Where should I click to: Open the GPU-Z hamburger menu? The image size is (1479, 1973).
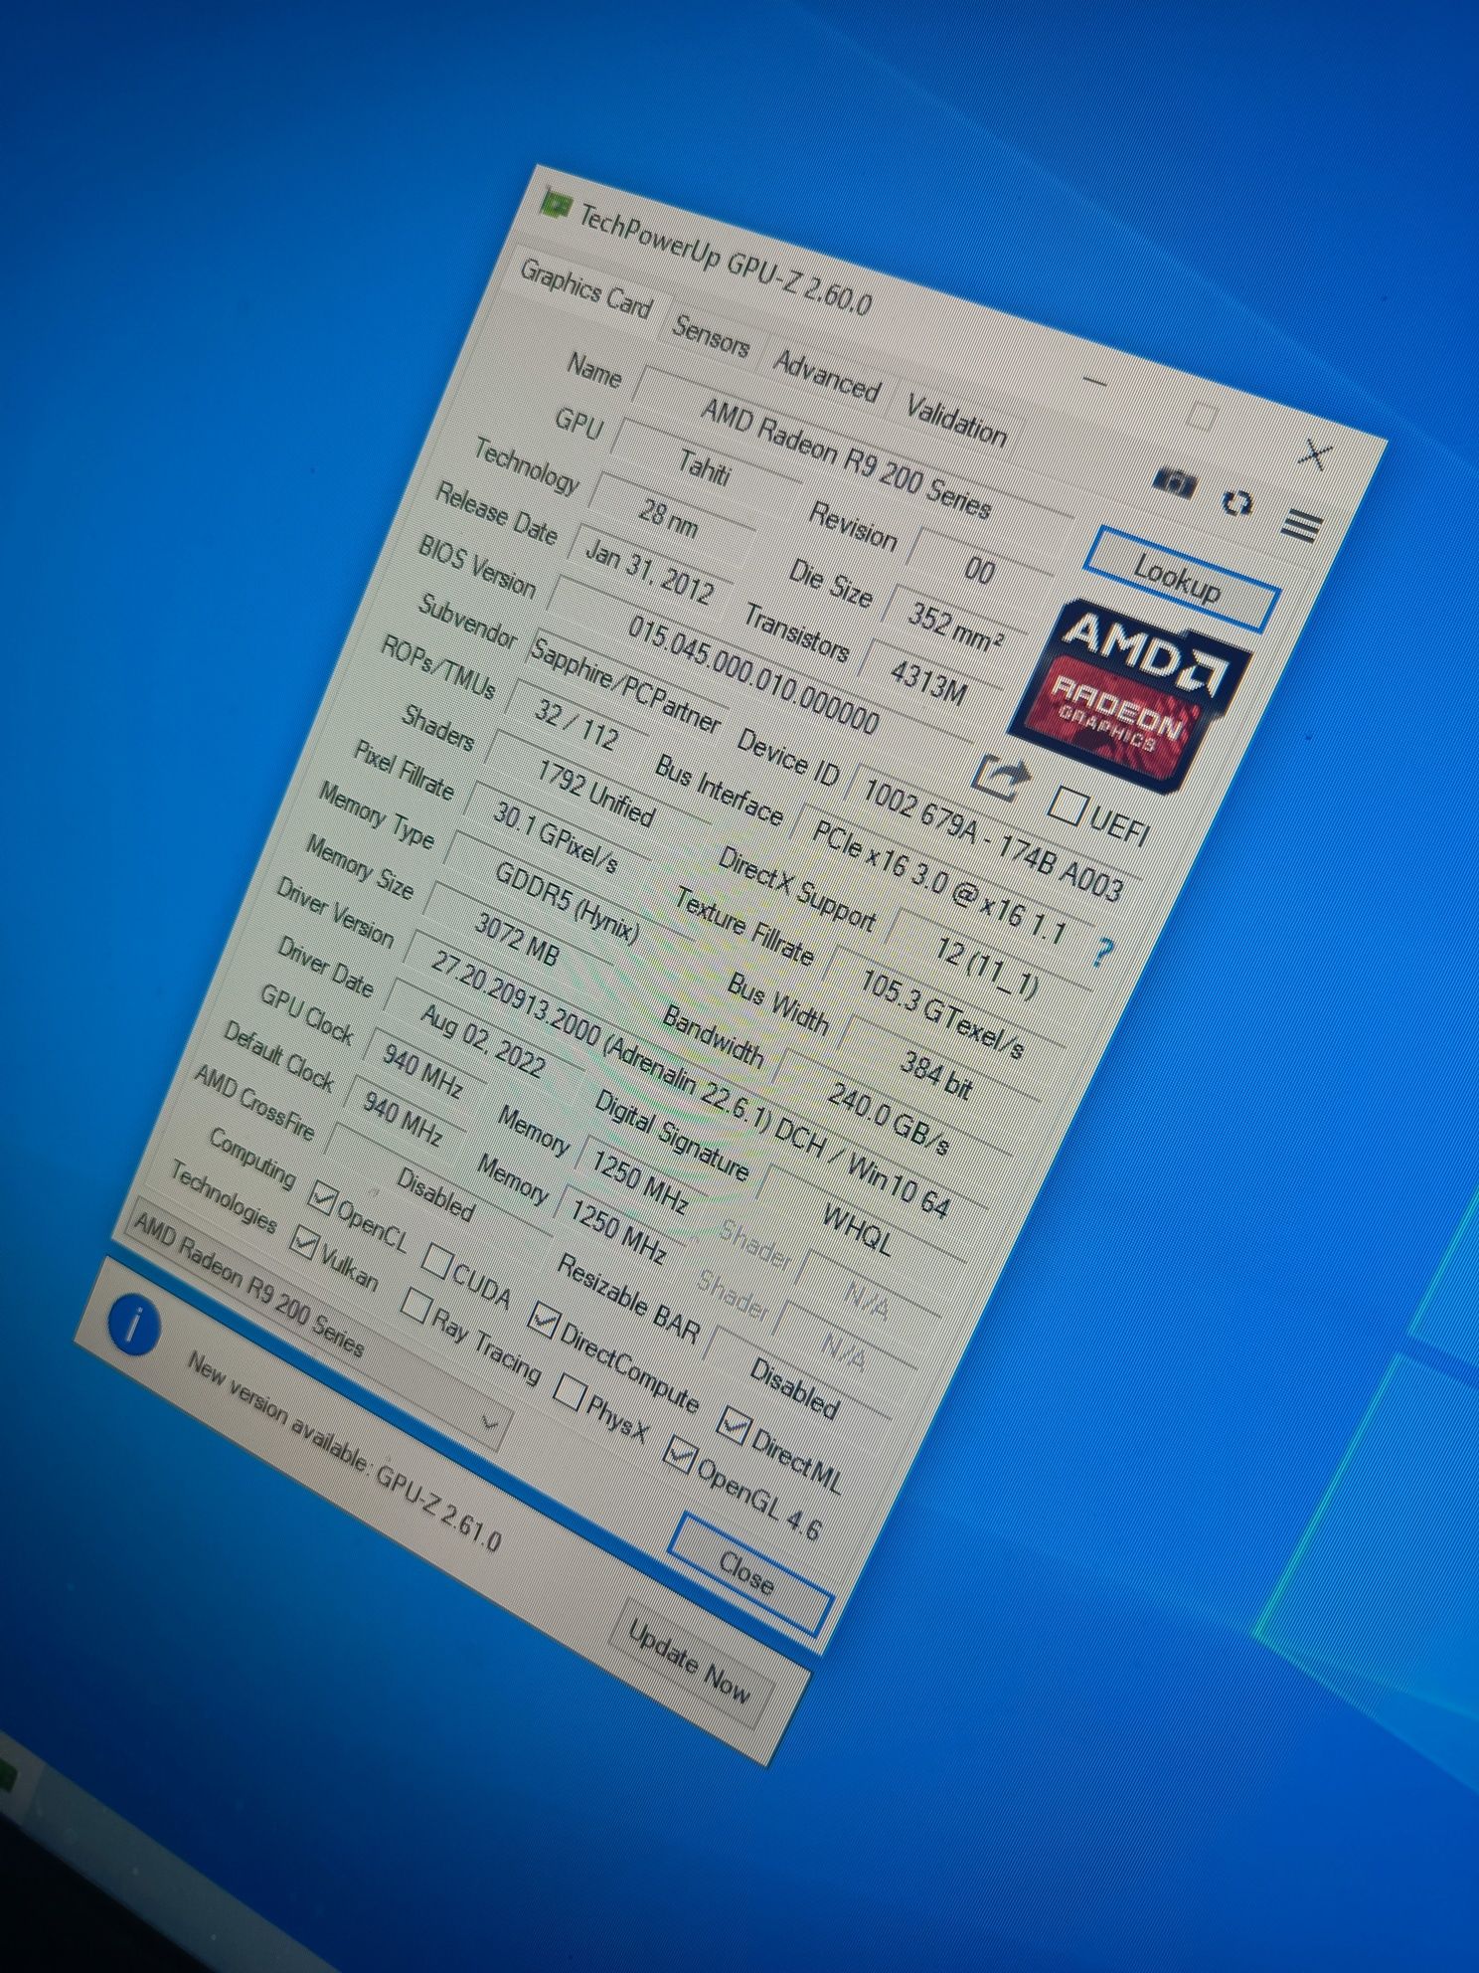(1300, 525)
